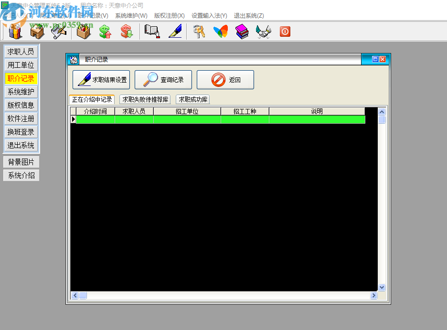Image resolution: width=447 pixels, height=330 pixels.
Task: Click the 招工单位 column header
Action: [x=187, y=111]
